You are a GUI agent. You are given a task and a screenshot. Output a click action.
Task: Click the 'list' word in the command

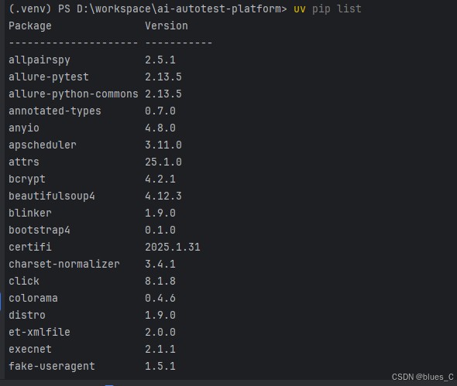click(349, 9)
